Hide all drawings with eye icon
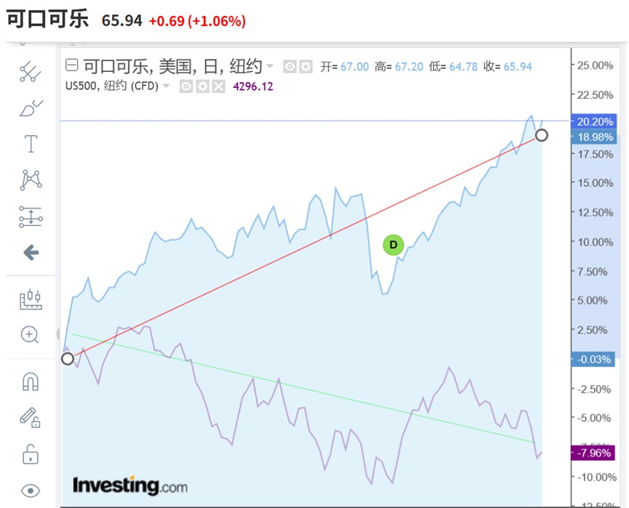 pos(31,491)
